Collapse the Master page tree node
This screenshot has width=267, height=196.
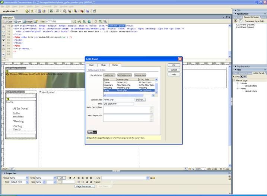(234, 80)
